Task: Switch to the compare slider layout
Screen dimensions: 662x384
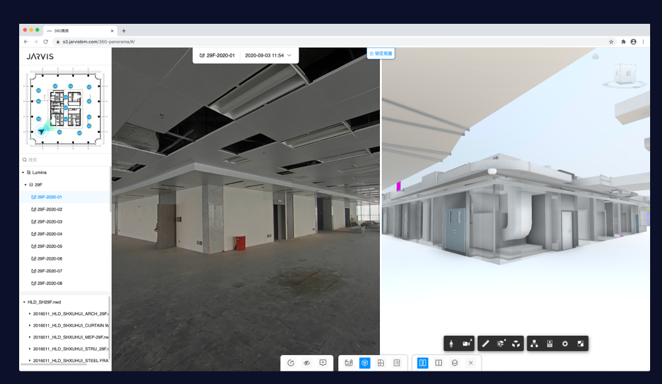Action: [x=439, y=363]
